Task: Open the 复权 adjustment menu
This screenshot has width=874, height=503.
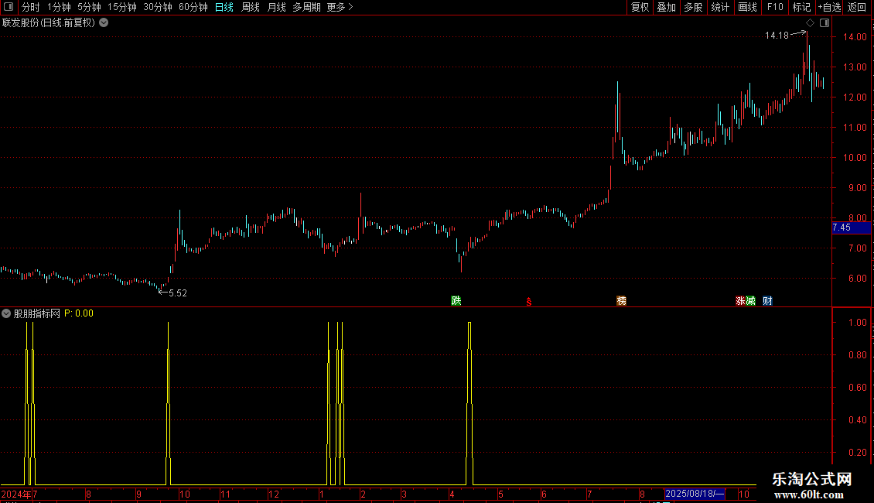Action: pos(640,7)
